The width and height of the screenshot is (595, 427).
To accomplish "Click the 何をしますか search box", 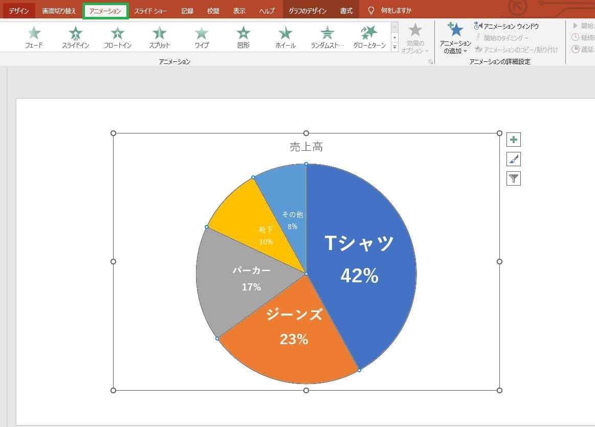I will (x=396, y=11).
